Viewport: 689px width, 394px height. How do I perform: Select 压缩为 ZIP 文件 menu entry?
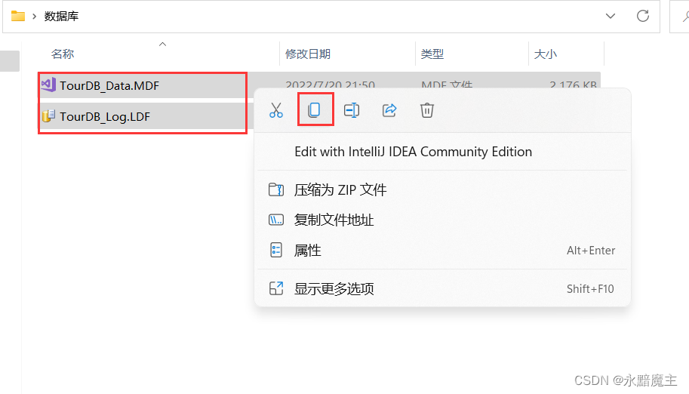[x=442, y=190]
